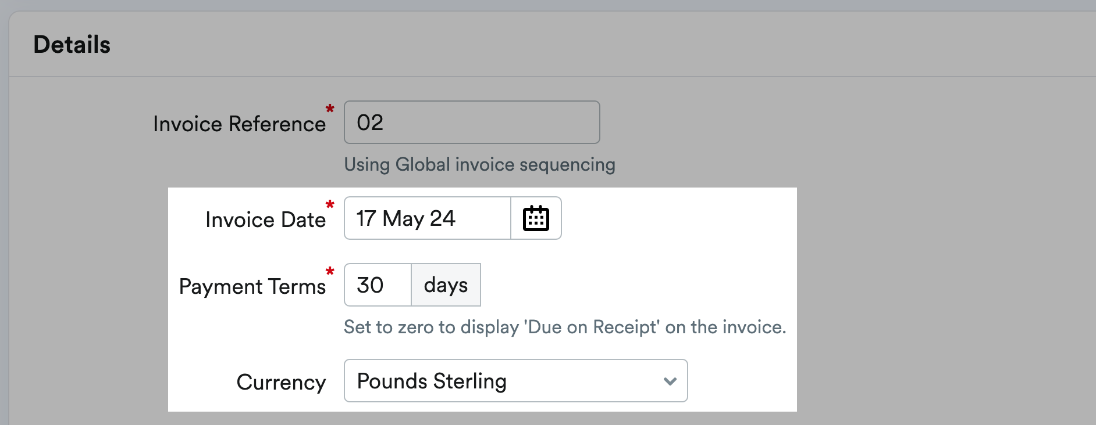
Task: Click the 'Invoice Date' label
Action: click(x=265, y=220)
